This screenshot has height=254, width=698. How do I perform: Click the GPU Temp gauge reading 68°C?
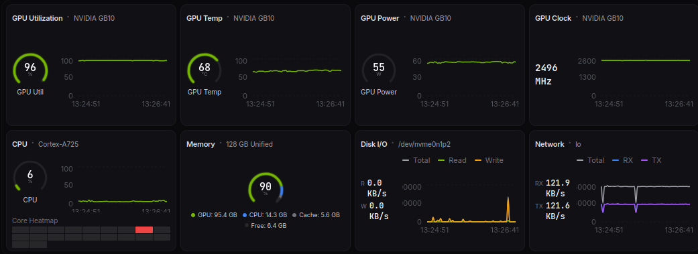(x=205, y=69)
